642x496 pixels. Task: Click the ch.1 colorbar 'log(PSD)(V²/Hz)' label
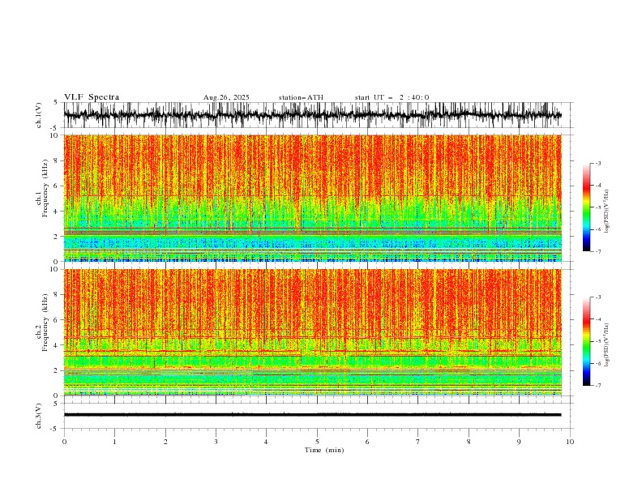(606, 212)
